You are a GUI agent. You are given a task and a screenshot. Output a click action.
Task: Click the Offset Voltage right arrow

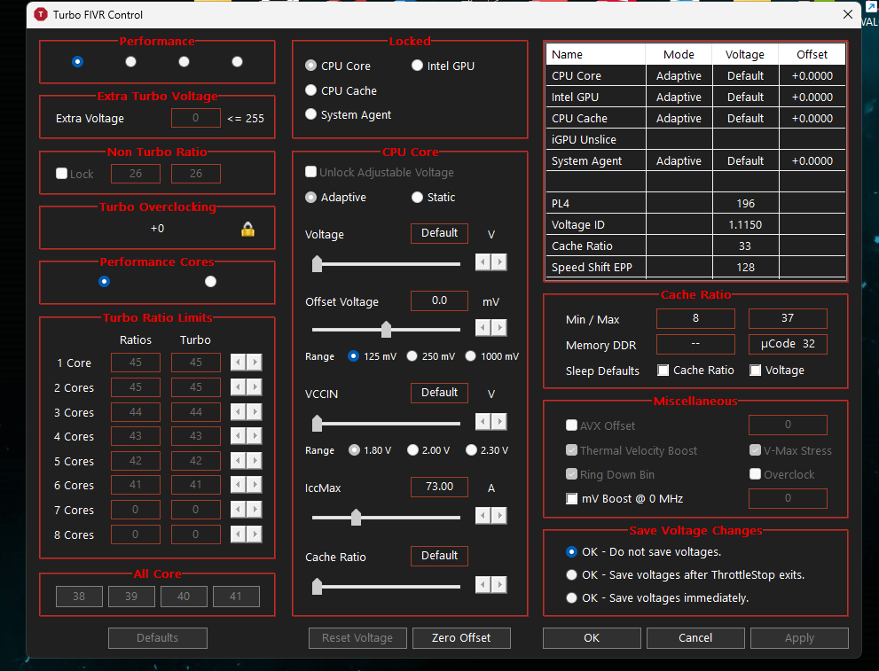(498, 327)
